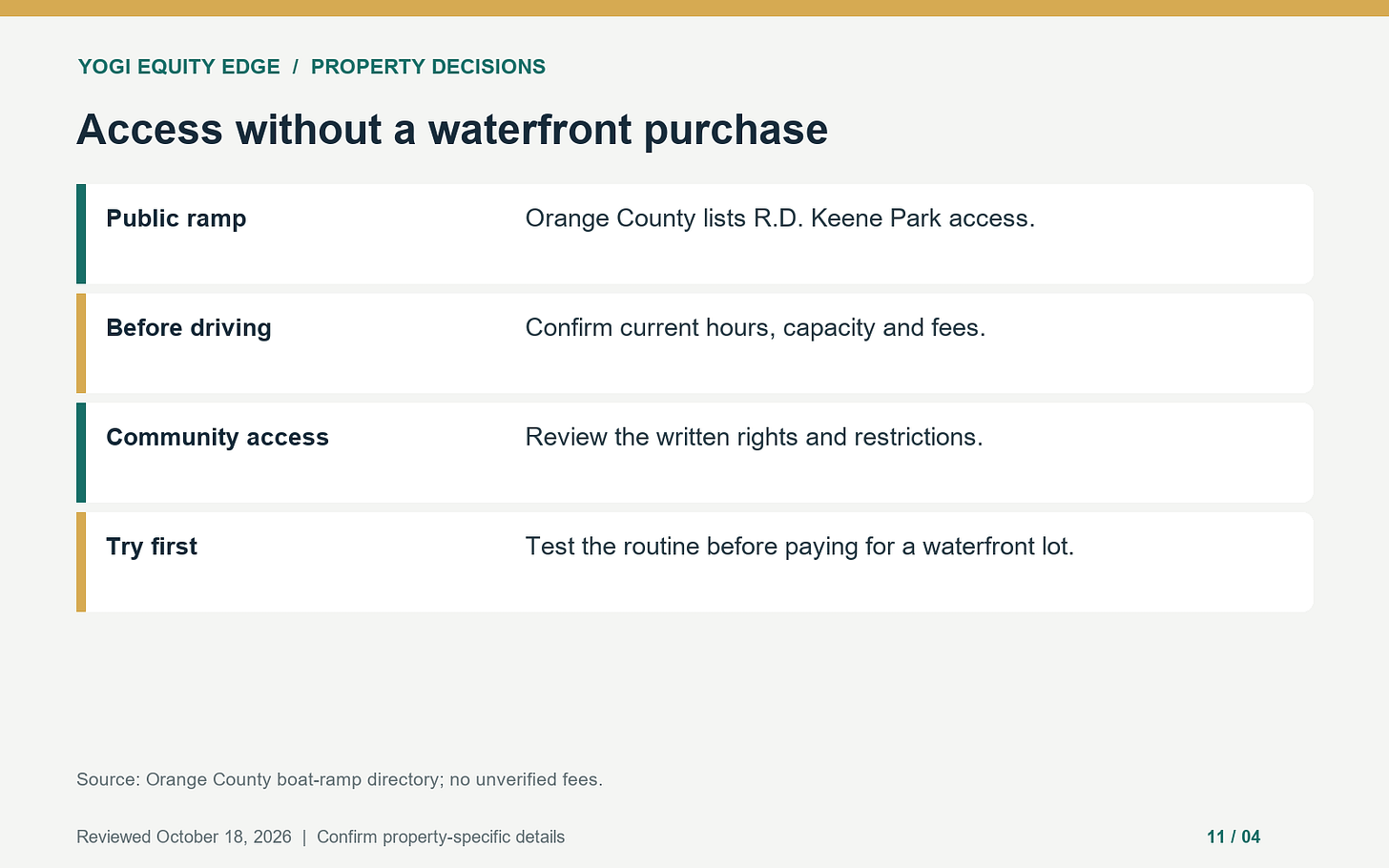Click the gold accent bar beside Before driving
1389x868 pixels.
point(81,343)
